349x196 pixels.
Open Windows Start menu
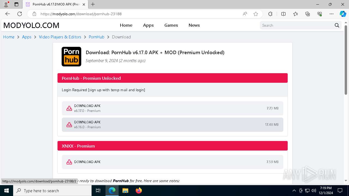(7, 191)
